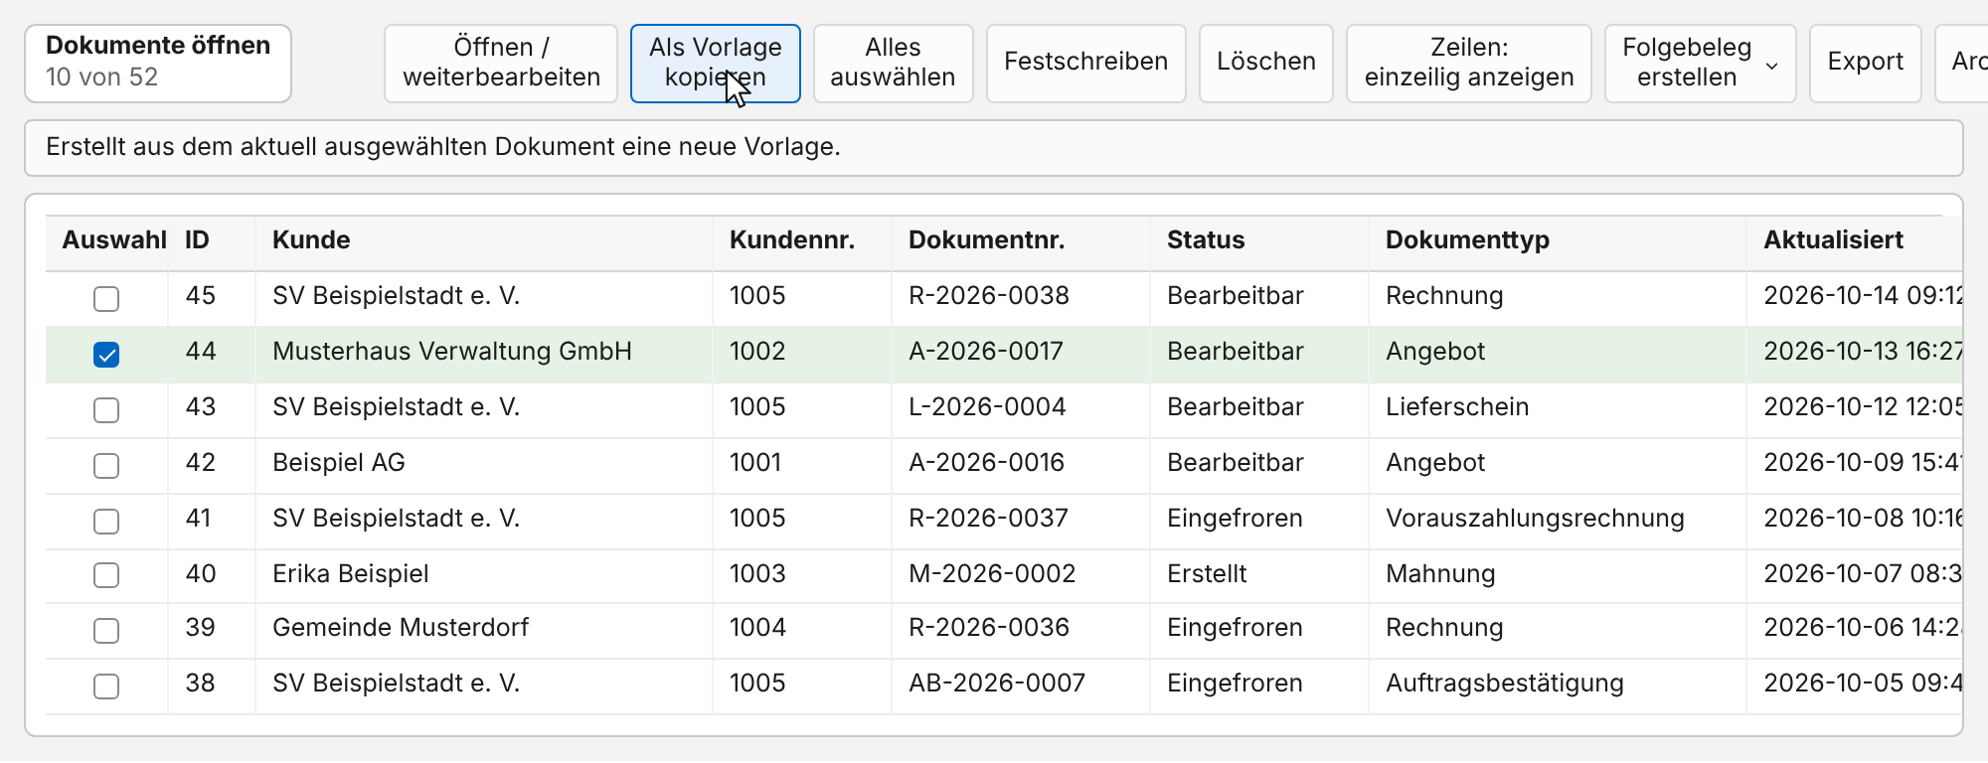Toggle Zeilen: einzeilig anzeigen
The width and height of the screenshot is (1988, 763).
click(x=1469, y=63)
